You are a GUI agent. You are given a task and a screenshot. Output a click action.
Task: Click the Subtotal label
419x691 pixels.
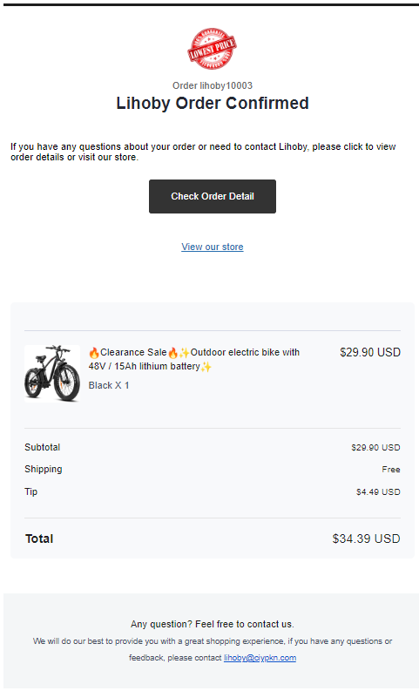pyautogui.click(x=43, y=447)
